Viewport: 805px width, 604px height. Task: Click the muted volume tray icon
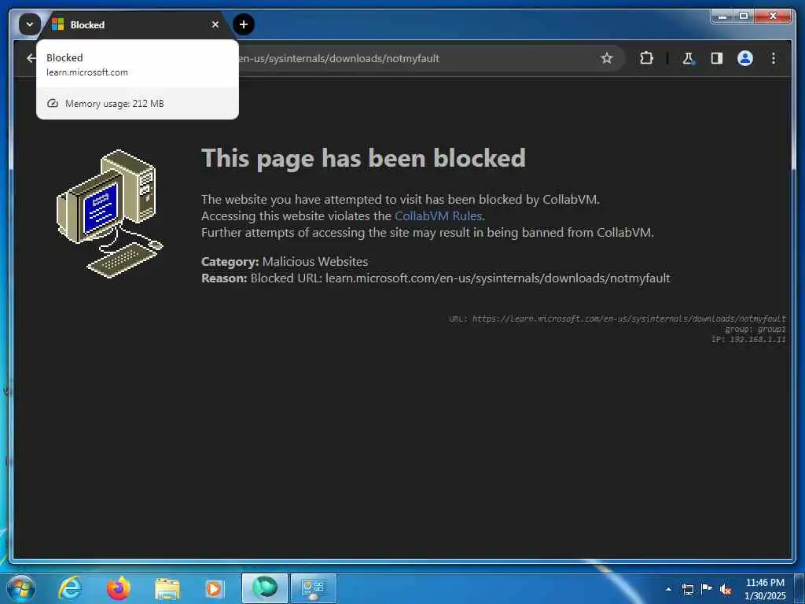726,590
